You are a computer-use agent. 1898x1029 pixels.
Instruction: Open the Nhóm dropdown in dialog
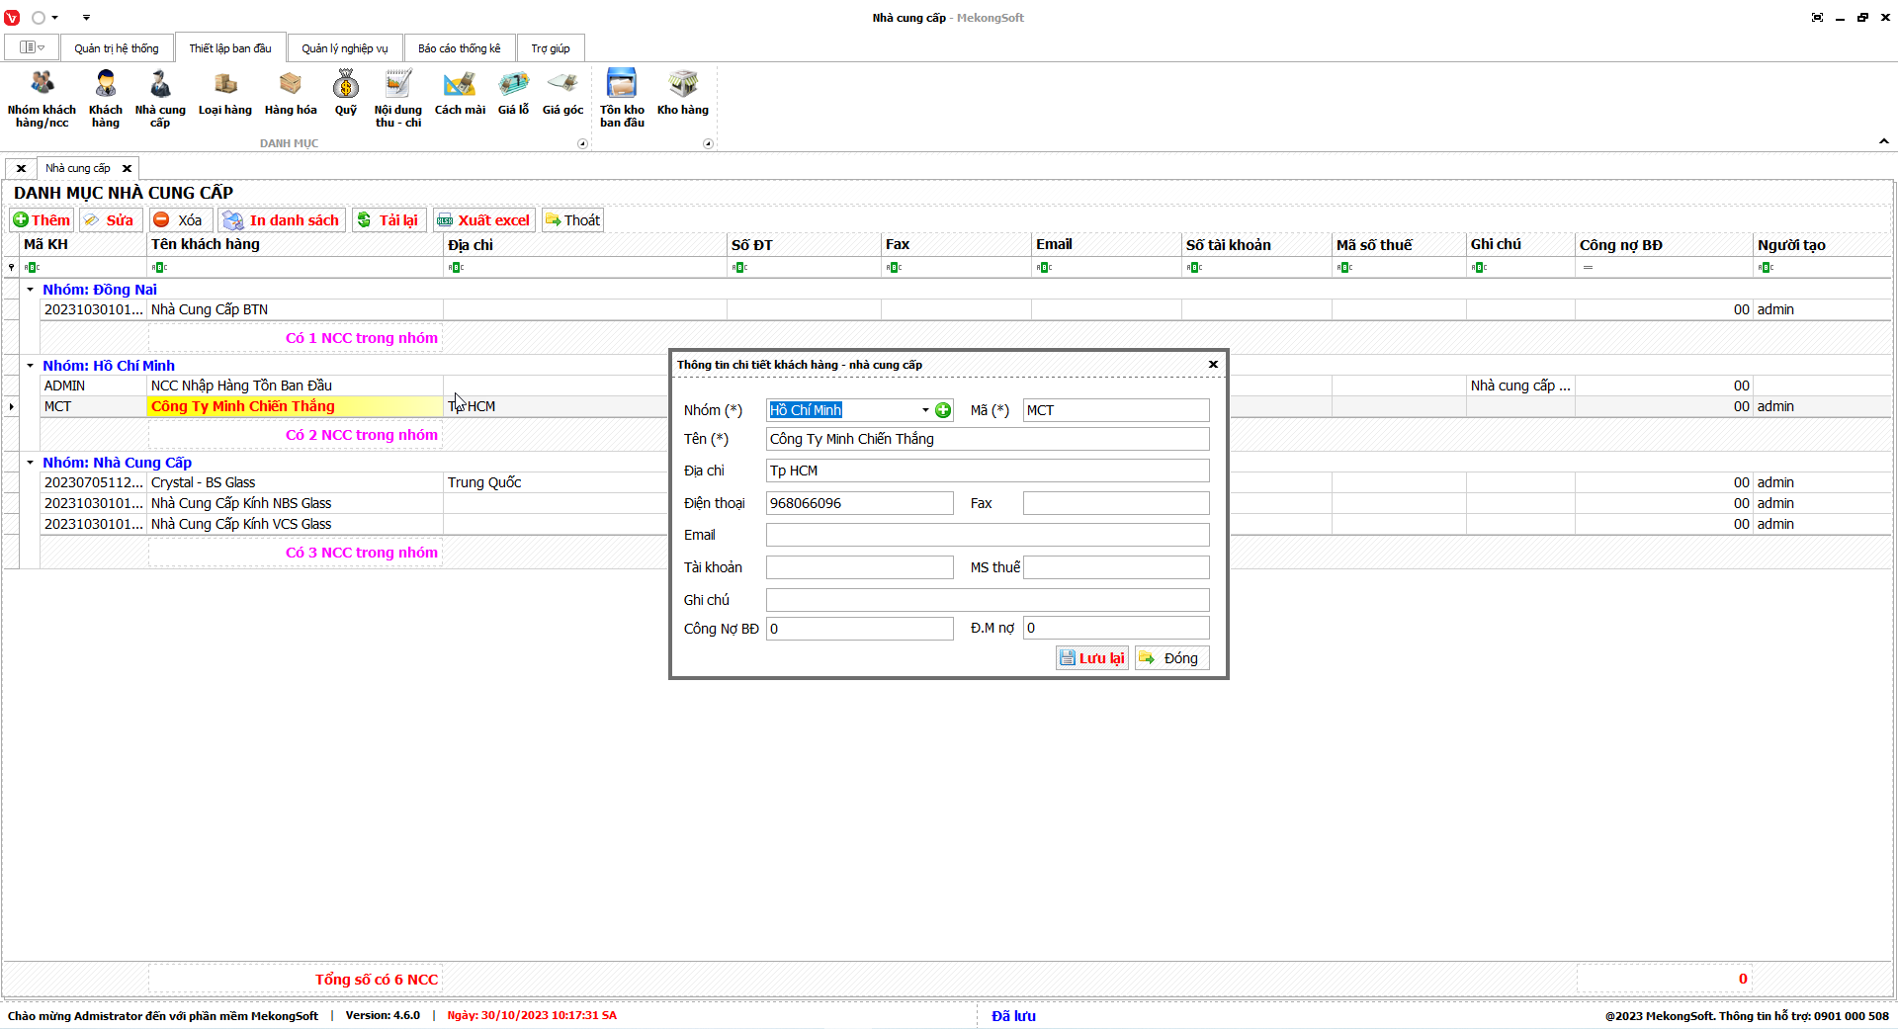coord(925,410)
